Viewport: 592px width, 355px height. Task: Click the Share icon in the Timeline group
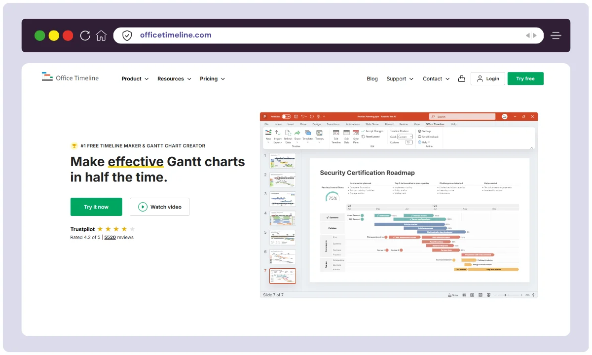click(x=297, y=133)
